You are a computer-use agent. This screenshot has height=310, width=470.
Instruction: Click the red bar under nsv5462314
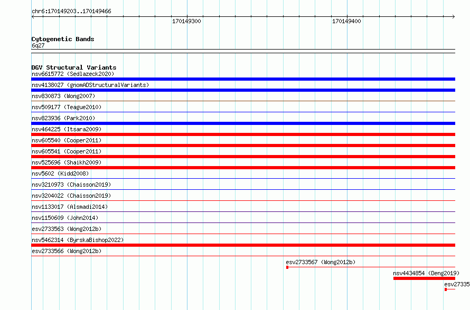pos(243,245)
